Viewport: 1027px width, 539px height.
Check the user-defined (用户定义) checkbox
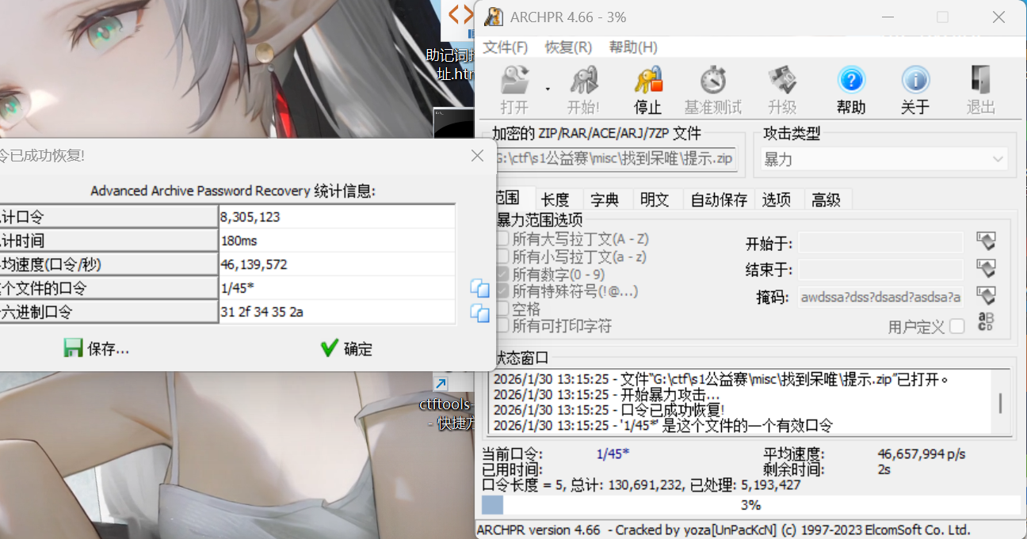[957, 326]
